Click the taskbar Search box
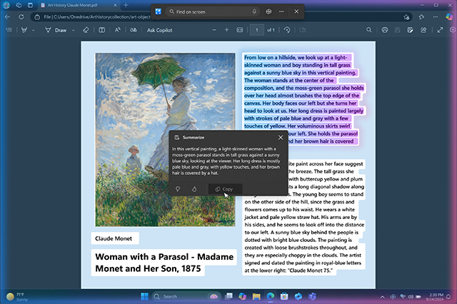 tap(186, 296)
